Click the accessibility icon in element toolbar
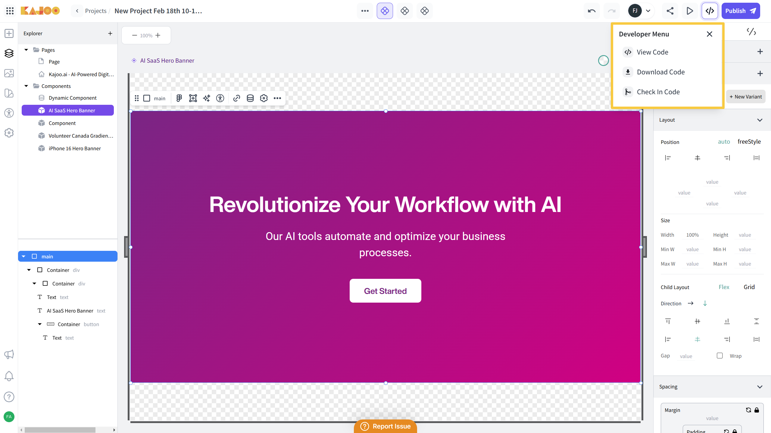 pos(220,98)
